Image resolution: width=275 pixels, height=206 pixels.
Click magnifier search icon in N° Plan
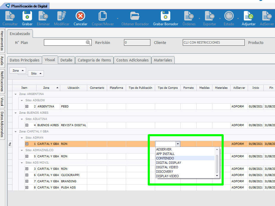click(88, 43)
